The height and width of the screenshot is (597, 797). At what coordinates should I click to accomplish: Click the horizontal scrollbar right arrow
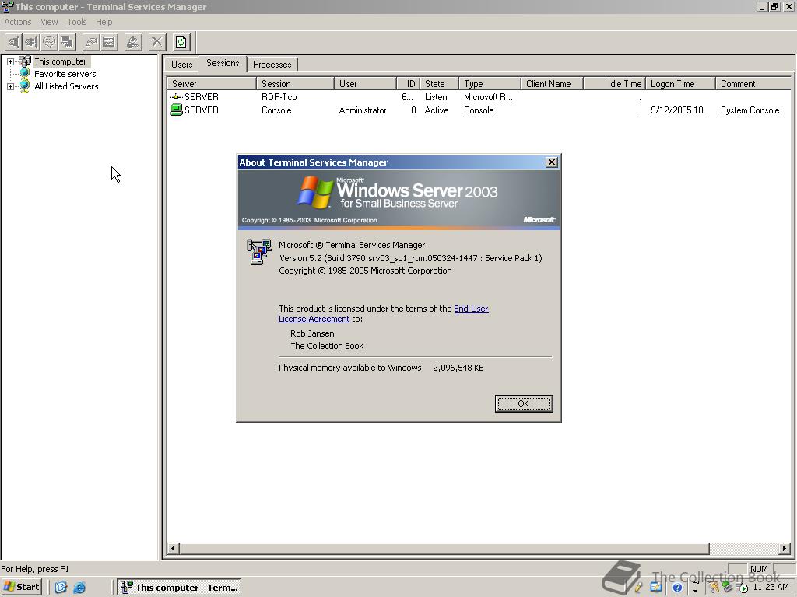785,548
